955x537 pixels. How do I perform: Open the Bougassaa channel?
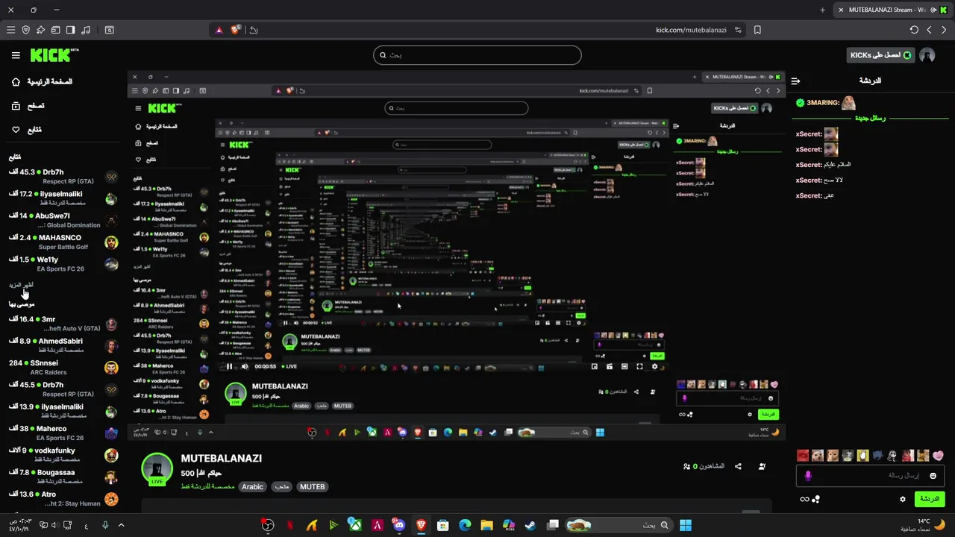63,477
